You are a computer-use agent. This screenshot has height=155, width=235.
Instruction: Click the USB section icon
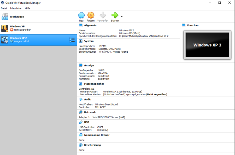tap(81, 122)
